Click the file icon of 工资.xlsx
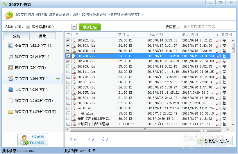Screen dimensions: 238x154 tap(74, 113)
